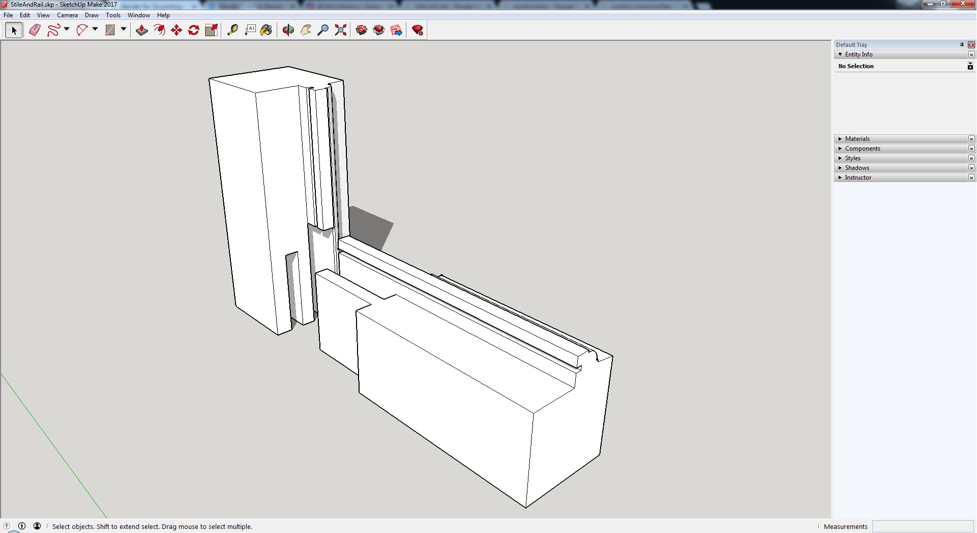Open the Window menu

click(138, 15)
